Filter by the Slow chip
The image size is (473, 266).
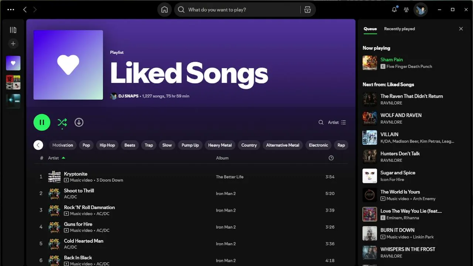(x=167, y=145)
